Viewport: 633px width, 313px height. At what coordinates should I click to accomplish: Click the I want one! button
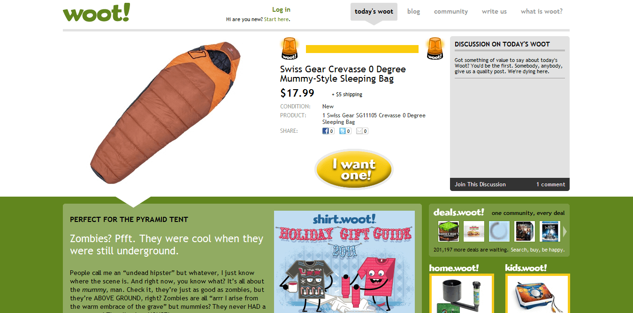pos(354,169)
